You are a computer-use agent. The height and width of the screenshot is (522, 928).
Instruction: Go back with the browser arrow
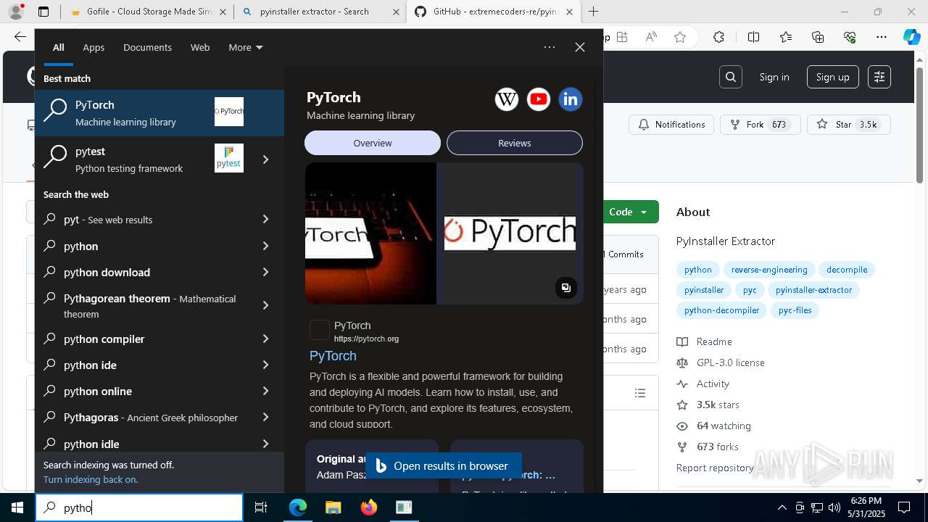(20, 37)
